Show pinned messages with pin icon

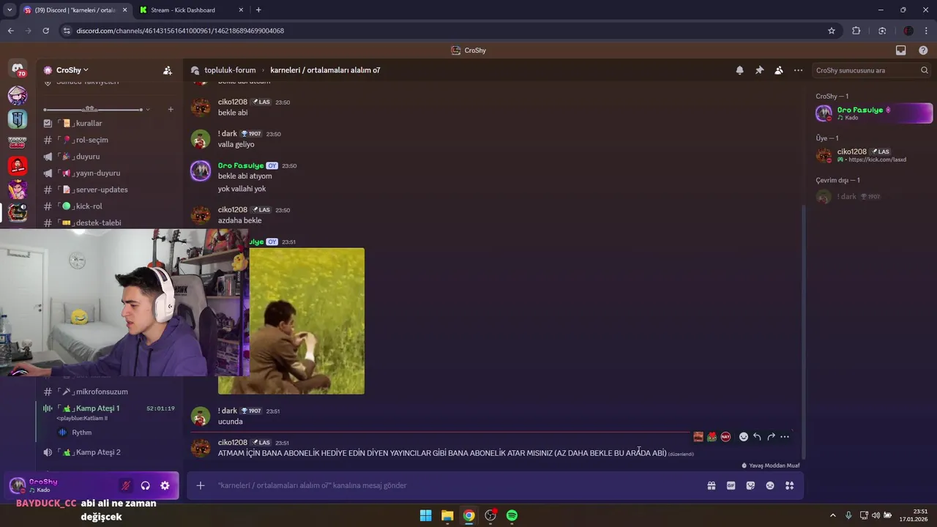click(x=759, y=70)
